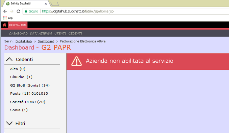Go back with browser back arrow

tap(5, 11)
